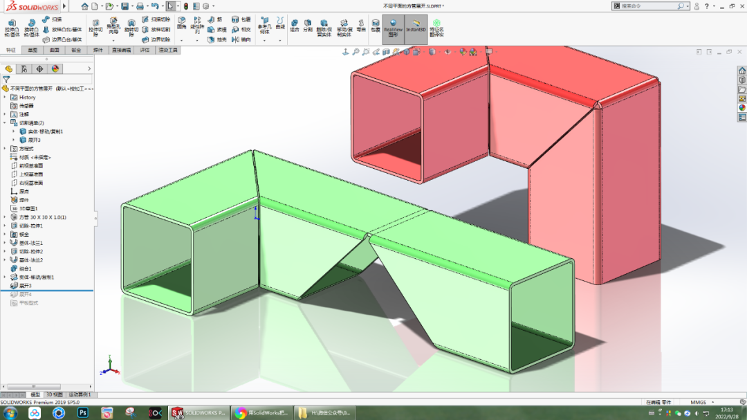Open the Options gear button
Screen dimensions: 747x420
[x=205, y=6]
